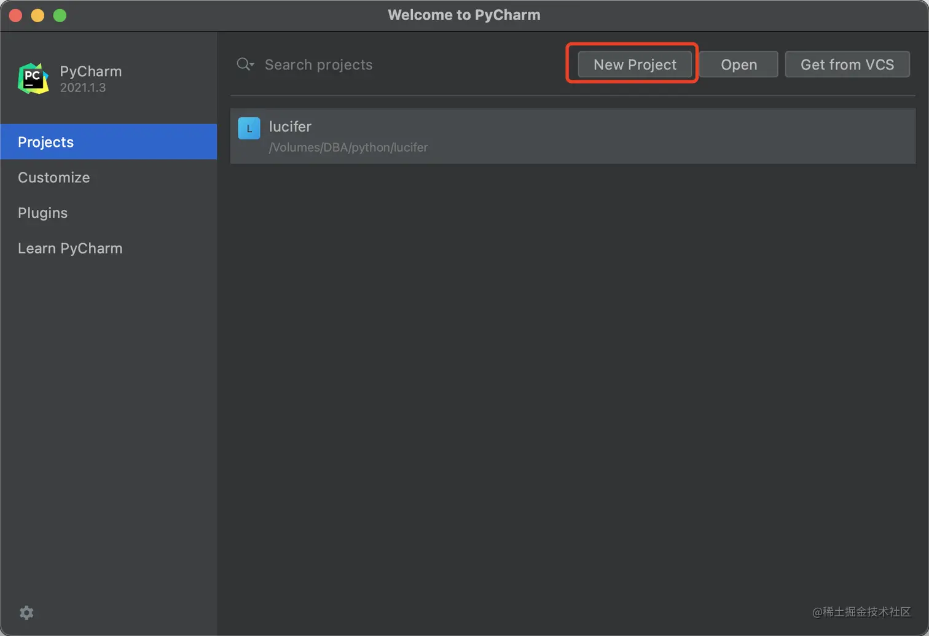Click the /Volumes/DBA/python/lucifer path text
This screenshot has width=929, height=636.
[348, 147]
